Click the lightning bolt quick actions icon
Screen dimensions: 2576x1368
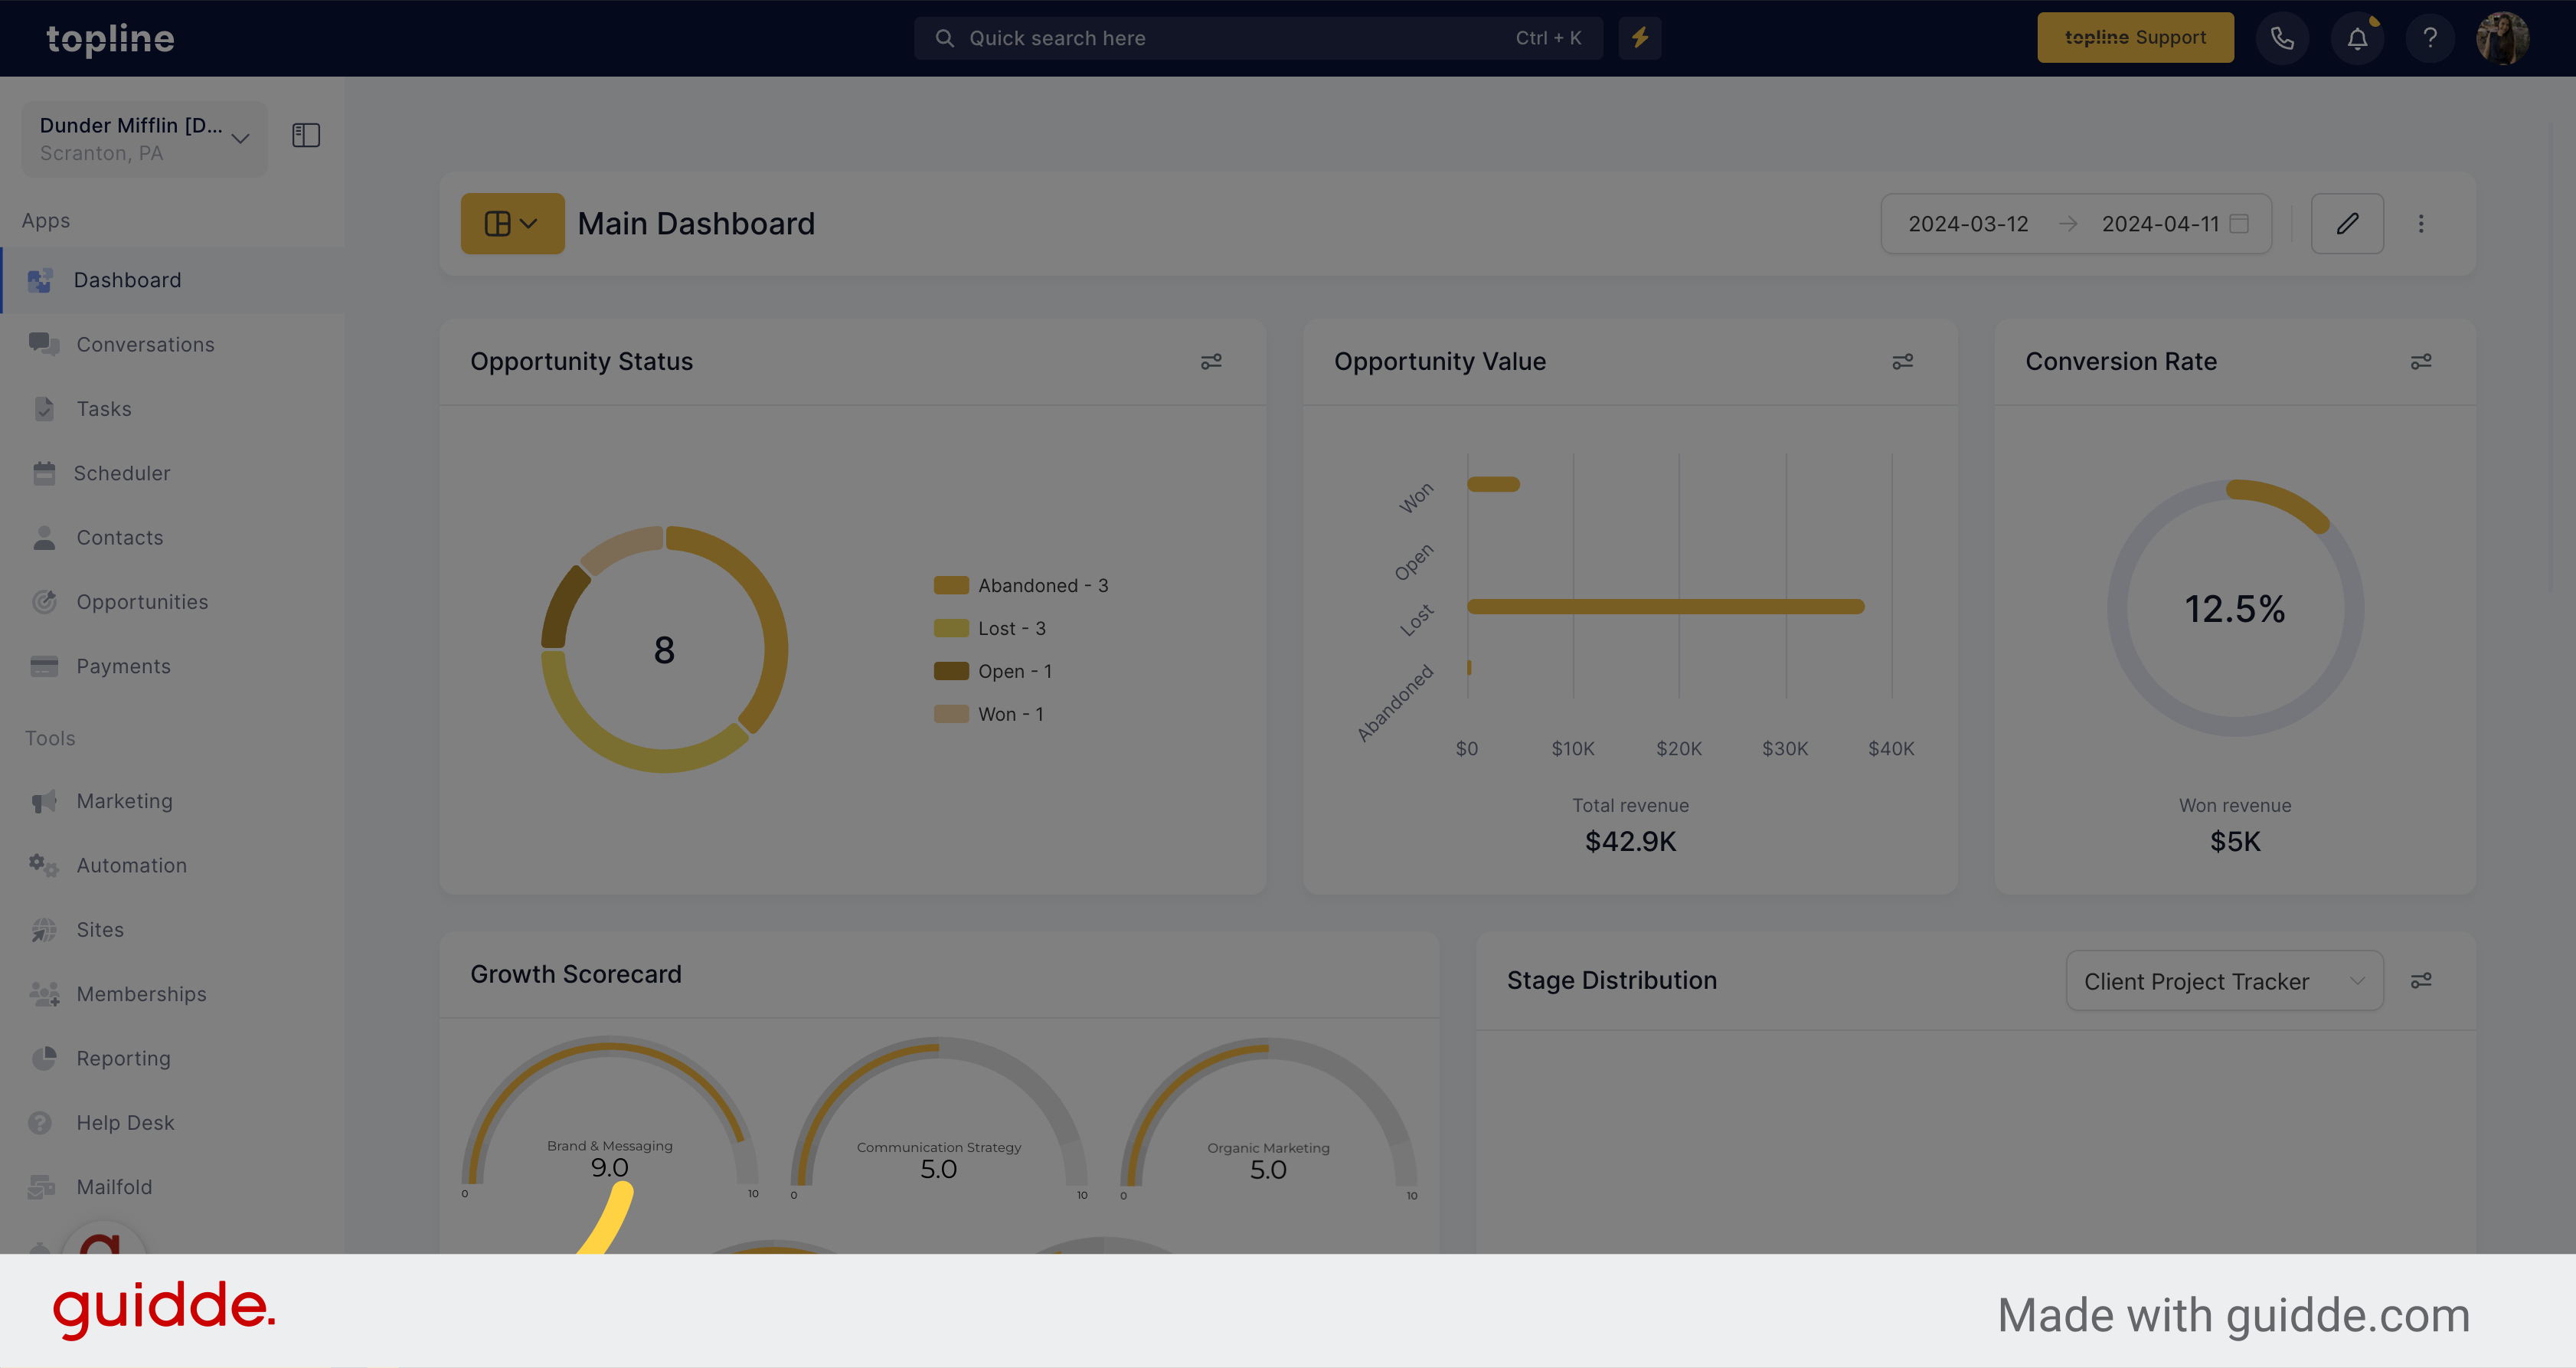[x=1640, y=38]
